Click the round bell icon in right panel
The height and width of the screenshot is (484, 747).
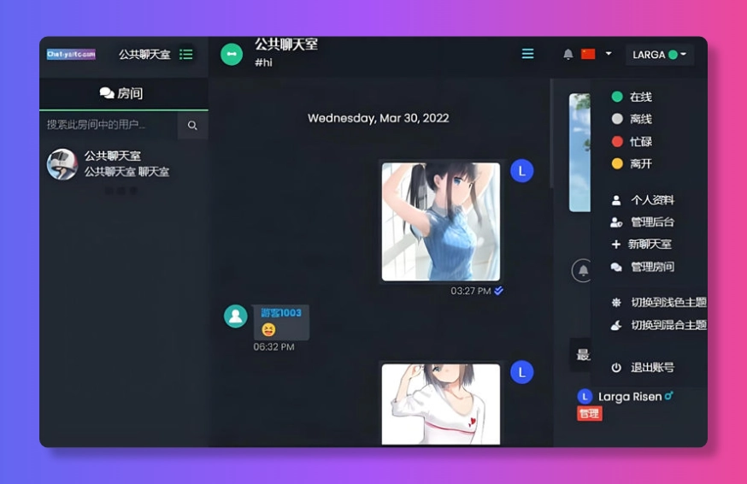pos(582,271)
